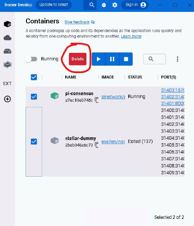Toggle the Running-only filter switch
This screenshot has height=226, width=194.
[31, 59]
